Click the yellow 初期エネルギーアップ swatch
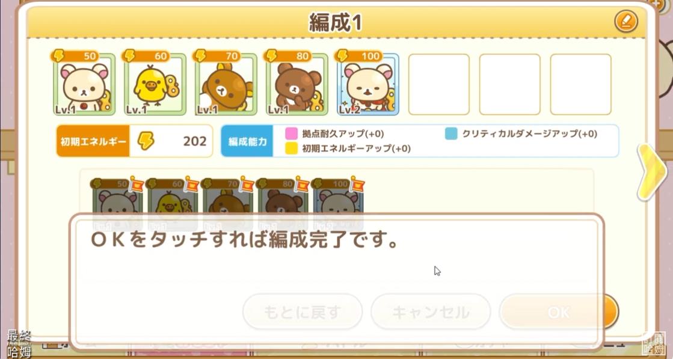 tap(292, 149)
